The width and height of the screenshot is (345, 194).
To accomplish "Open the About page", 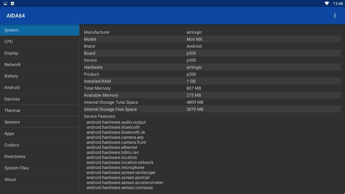I will click(x=40, y=179).
